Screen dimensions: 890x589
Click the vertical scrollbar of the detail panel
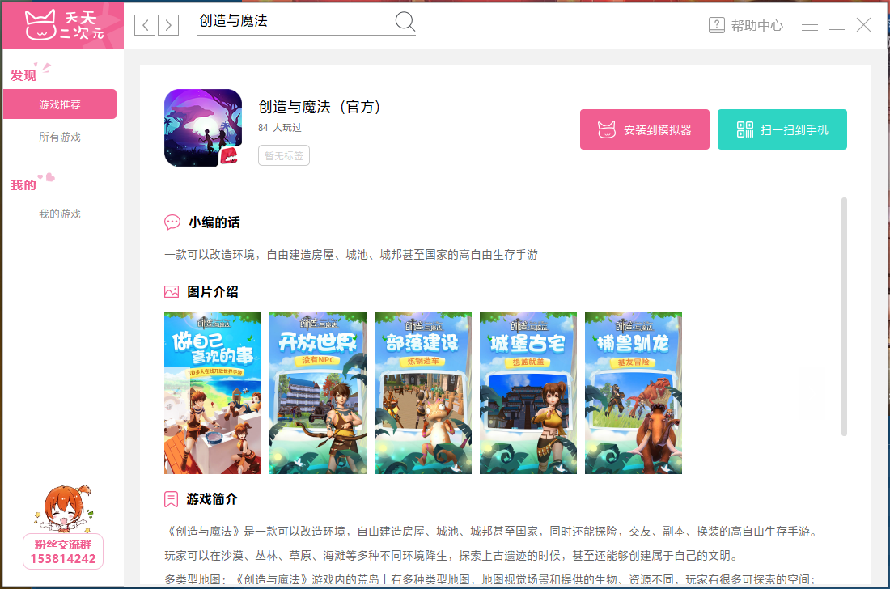pos(844,316)
